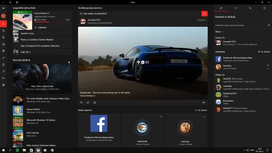This screenshot has width=272, height=153.
Task: Comment on the Backpacker achievement post
Action: tap(88, 102)
